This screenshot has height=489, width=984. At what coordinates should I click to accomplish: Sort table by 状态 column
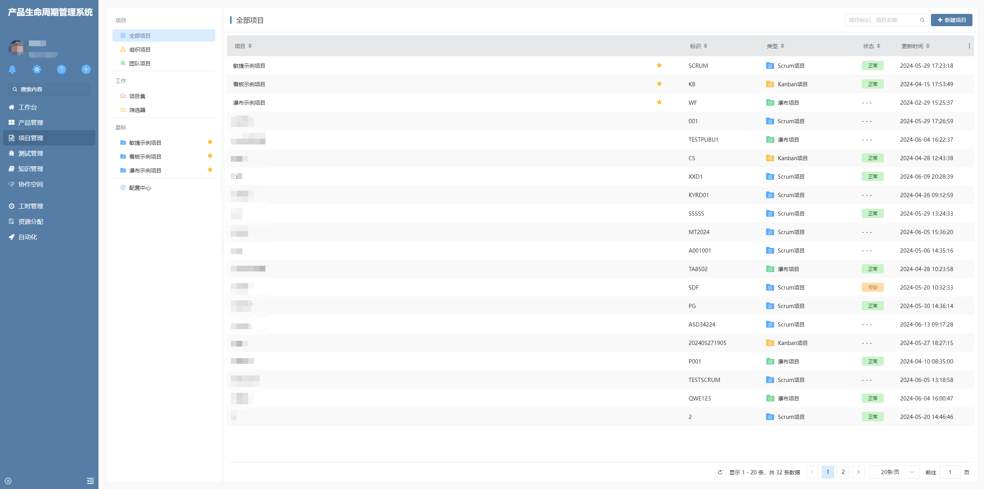872,46
